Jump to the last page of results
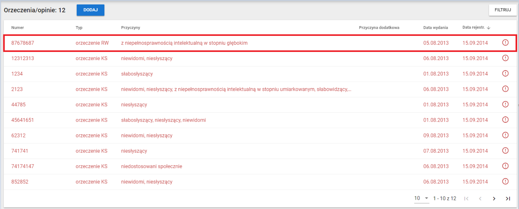 click(x=508, y=199)
